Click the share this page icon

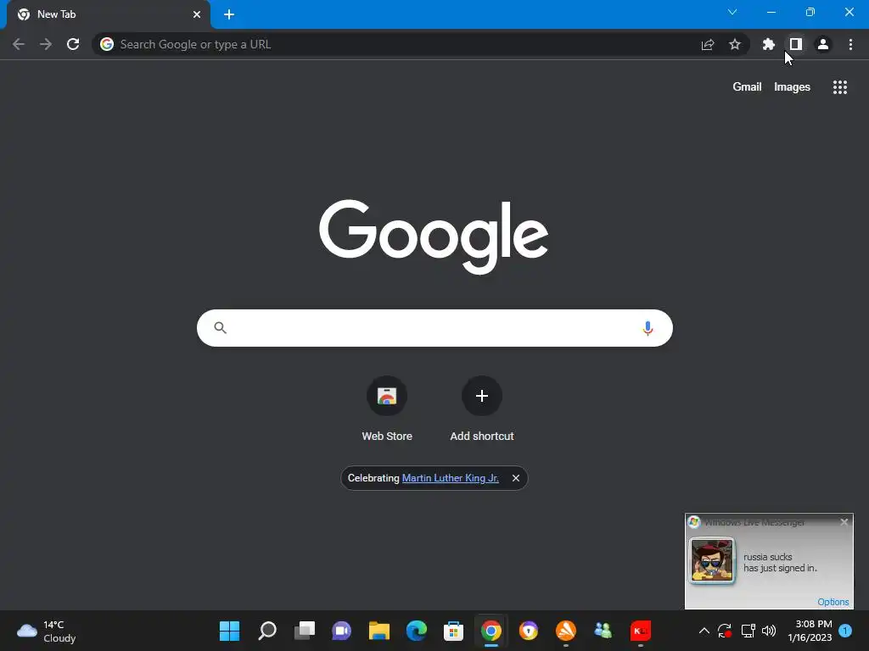708,44
